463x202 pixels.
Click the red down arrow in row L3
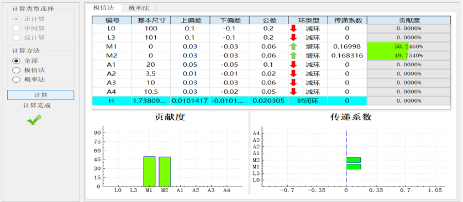[x=293, y=38]
